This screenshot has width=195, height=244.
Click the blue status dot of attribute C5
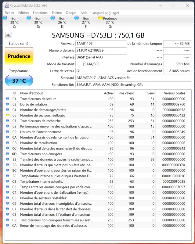point(7,198)
